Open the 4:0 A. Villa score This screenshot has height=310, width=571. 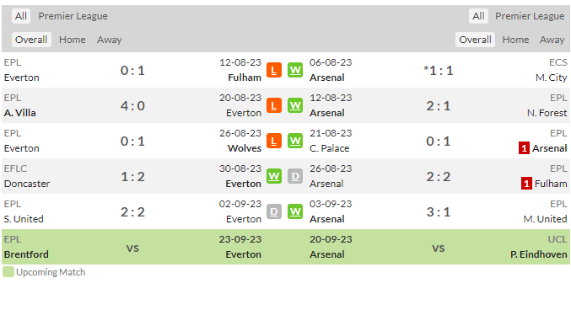tap(132, 106)
